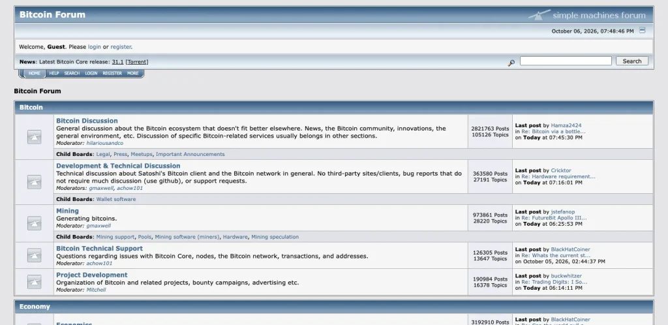Open the MORE menu tab
Viewport: 668px width, 325px height.
133,73
